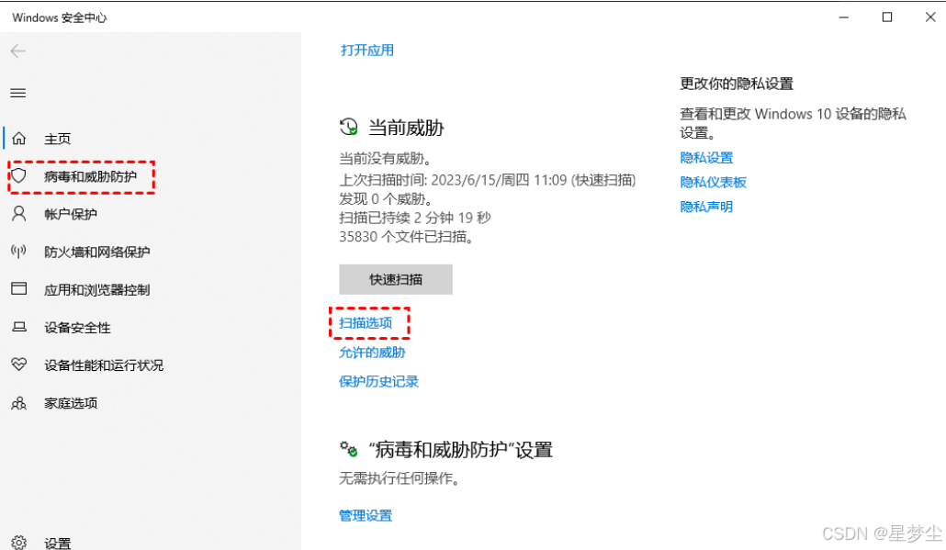Click the home icon beside 主页
This screenshot has width=946, height=550.
pyautogui.click(x=19, y=139)
